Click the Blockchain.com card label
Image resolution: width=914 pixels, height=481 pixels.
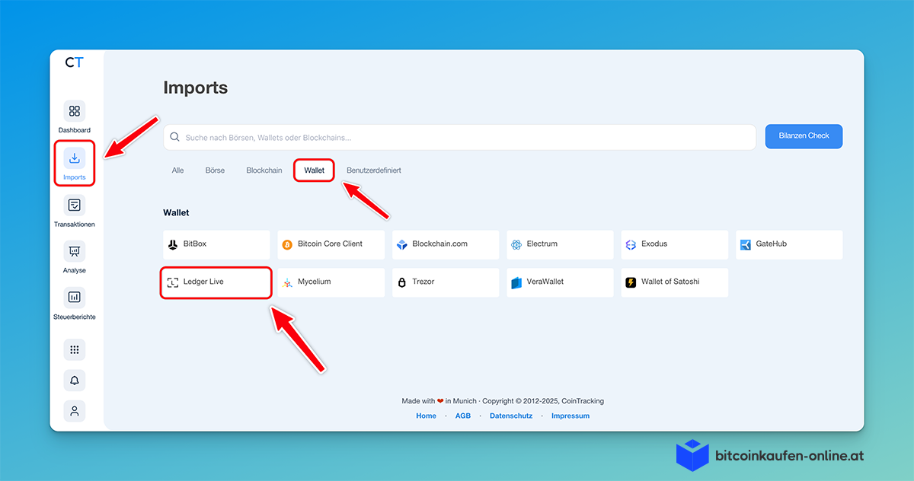point(440,244)
